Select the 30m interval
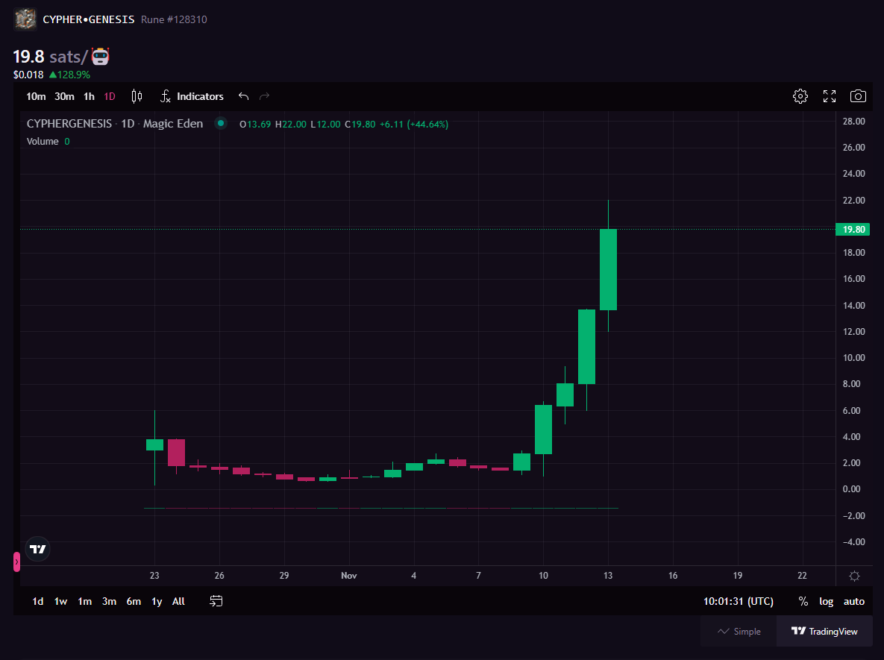This screenshot has width=884, height=660. tap(64, 96)
